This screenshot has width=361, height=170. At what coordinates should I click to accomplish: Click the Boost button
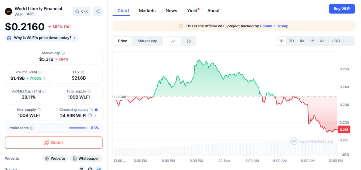tap(54, 143)
